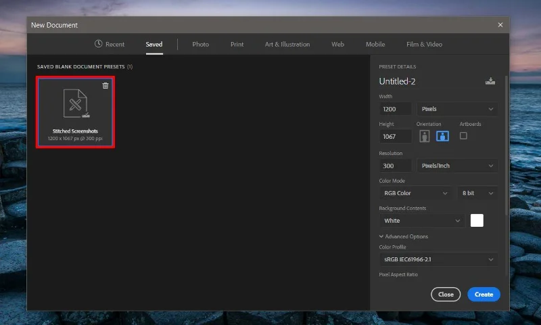Image resolution: width=541 pixels, height=325 pixels.
Task: Click the Close button
Action: (446, 295)
